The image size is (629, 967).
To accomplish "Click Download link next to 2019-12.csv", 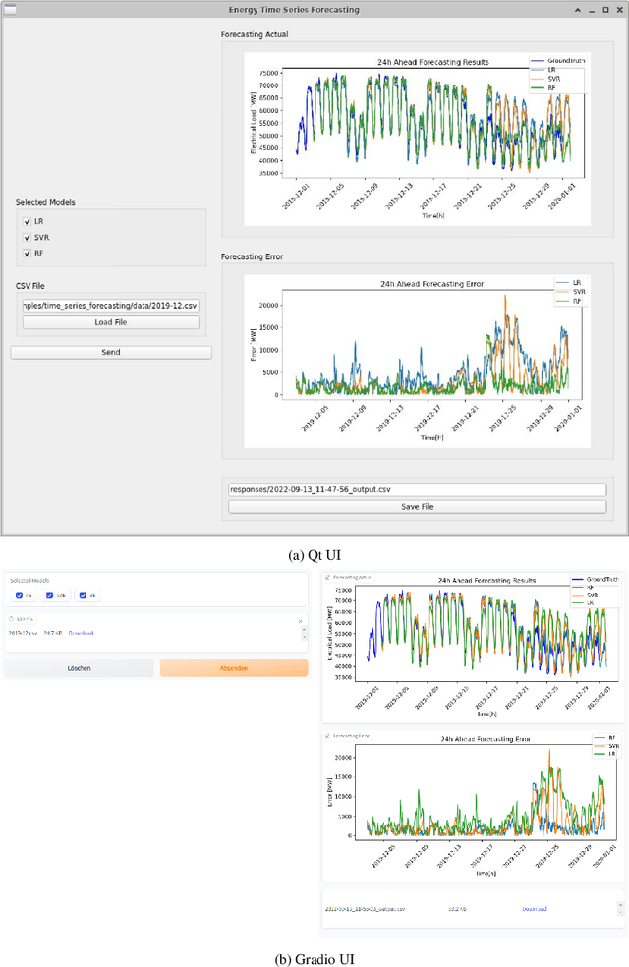I will coord(81,633).
